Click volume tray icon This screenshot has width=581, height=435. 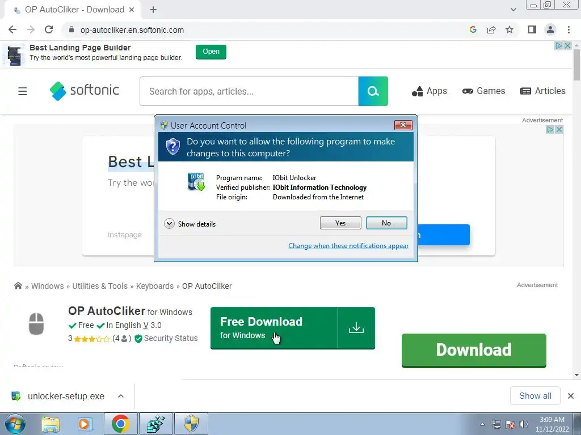(x=524, y=424)
